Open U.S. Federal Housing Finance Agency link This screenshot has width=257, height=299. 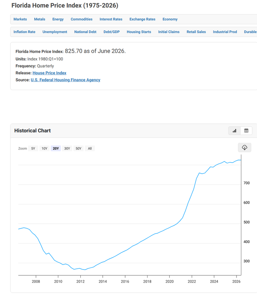(x=66, y=80)
